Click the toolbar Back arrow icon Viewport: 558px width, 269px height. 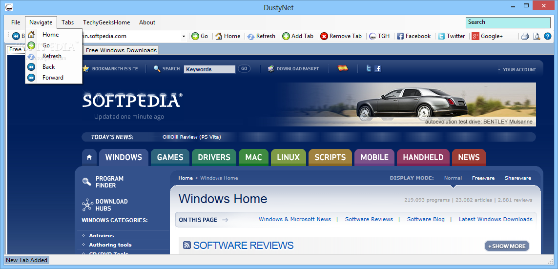tap(16, 36)
